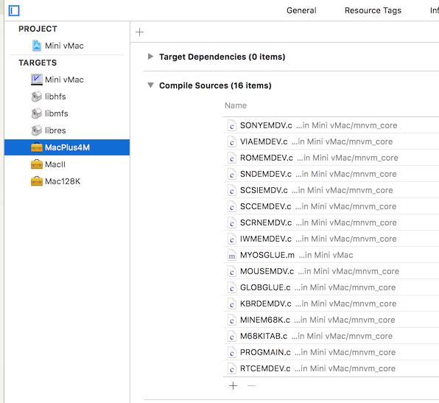Click the MYOSGLUE.m Objective-C file icon
This screenshot has height=403, width=439.
pos(231,255)
